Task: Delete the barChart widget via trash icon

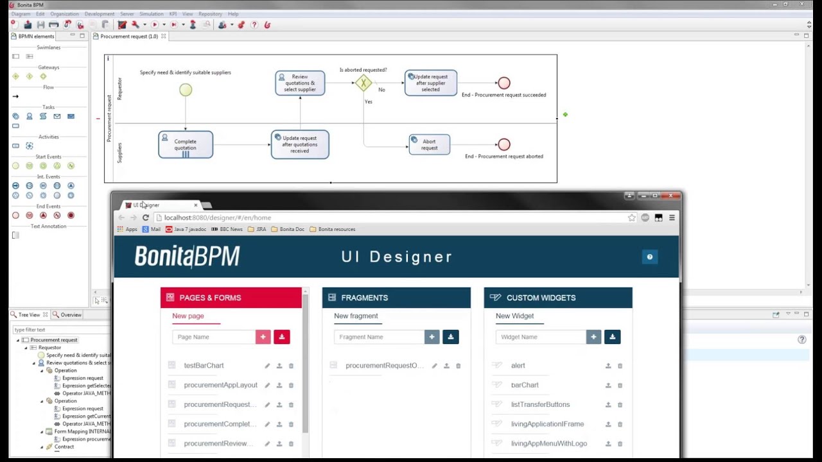Action: click(620, 386)
